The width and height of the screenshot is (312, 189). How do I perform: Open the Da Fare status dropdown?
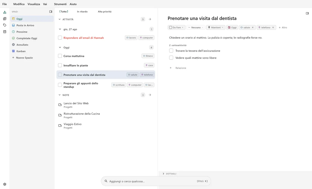coord(177,27)
